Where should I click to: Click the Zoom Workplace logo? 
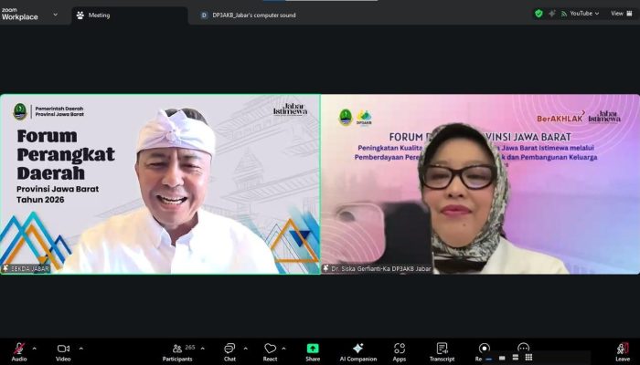click(x=19, y=15)
